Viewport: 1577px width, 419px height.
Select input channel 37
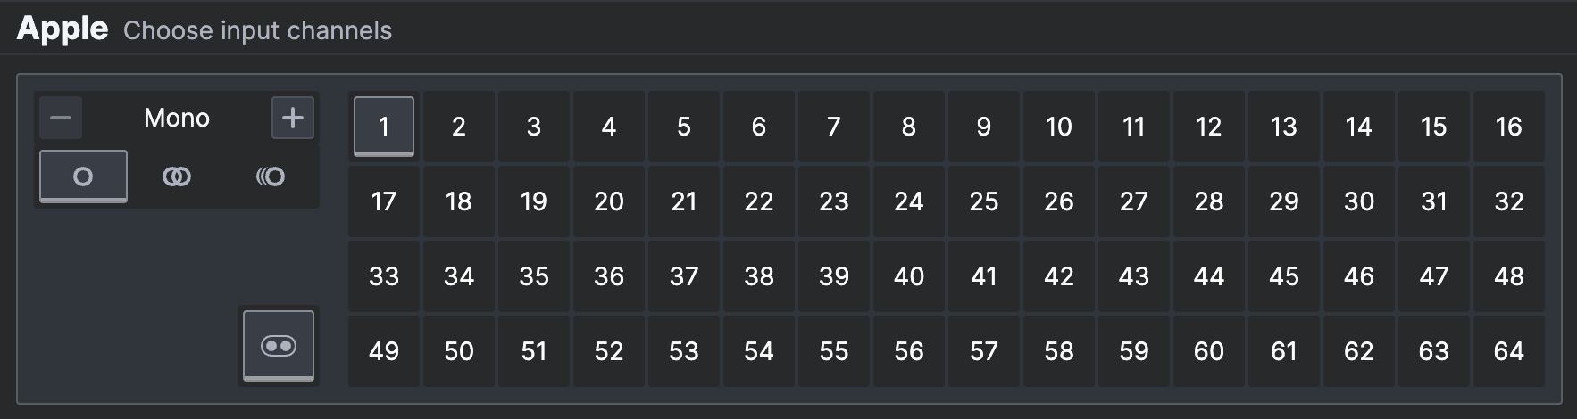pos(684,276)
